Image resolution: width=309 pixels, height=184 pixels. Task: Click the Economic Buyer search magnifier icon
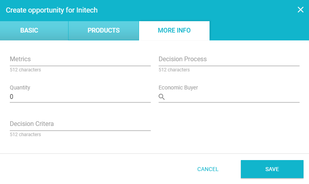pos(162,97)
